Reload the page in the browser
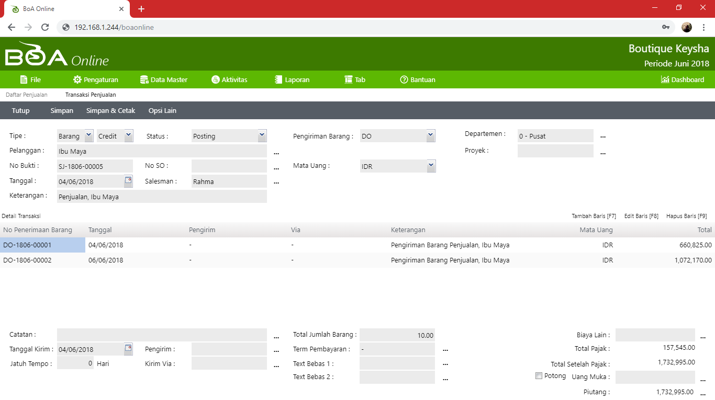This screenshot has width=715, height=400. (x=45, y=27)
